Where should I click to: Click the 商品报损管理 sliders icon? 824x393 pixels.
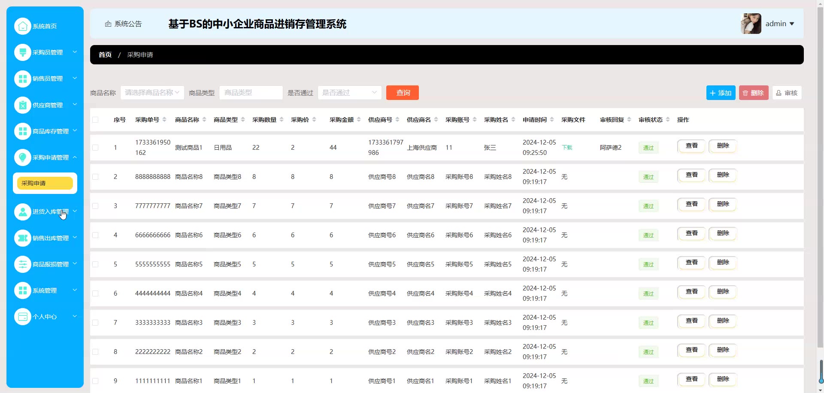click(23, 264)
